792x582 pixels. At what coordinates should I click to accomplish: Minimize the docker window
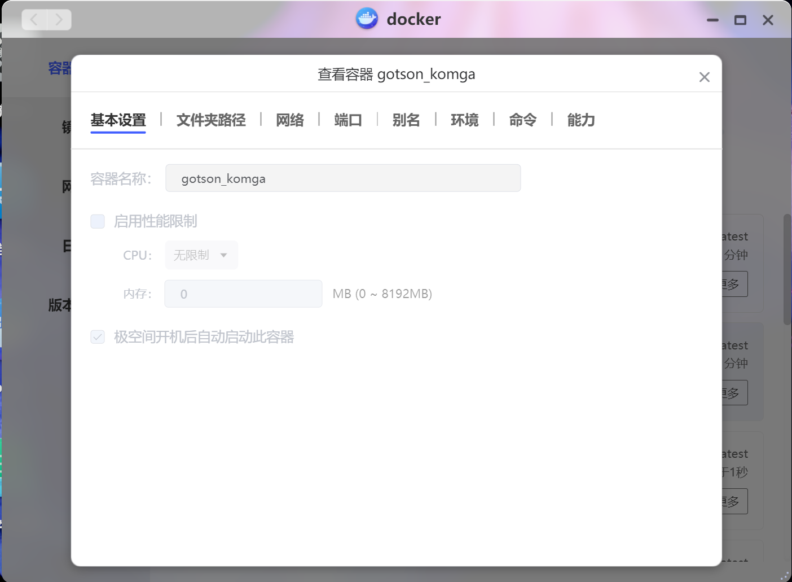click(x=712, y=20)
